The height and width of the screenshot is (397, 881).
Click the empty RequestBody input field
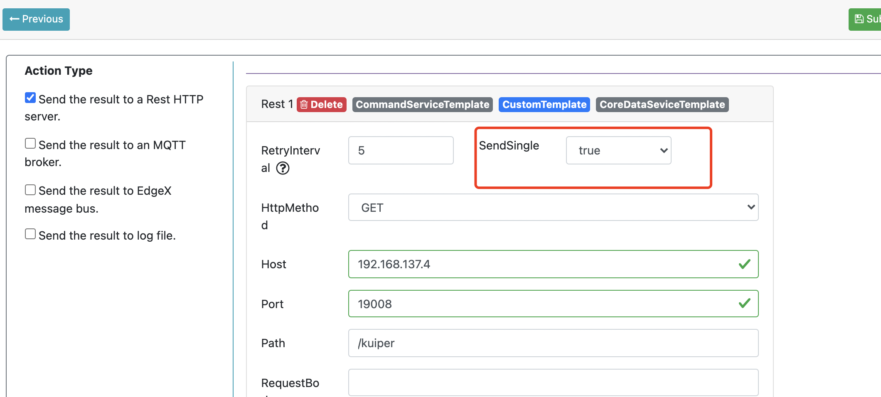[553, 382]
